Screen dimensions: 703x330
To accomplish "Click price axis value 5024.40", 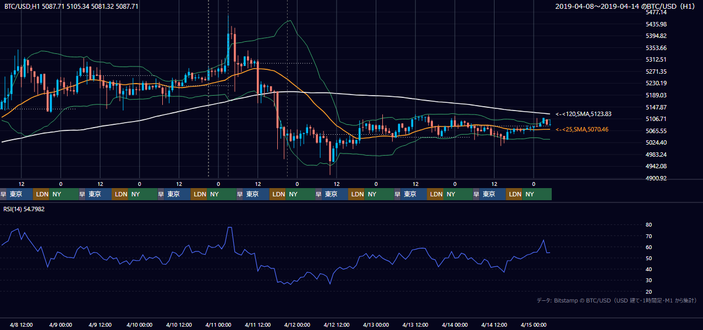I will point(656,142).
